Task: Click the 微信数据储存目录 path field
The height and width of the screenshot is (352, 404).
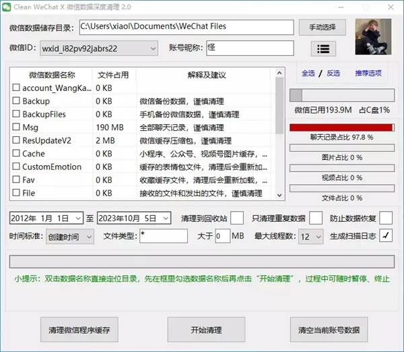Action: click(187, 27)
